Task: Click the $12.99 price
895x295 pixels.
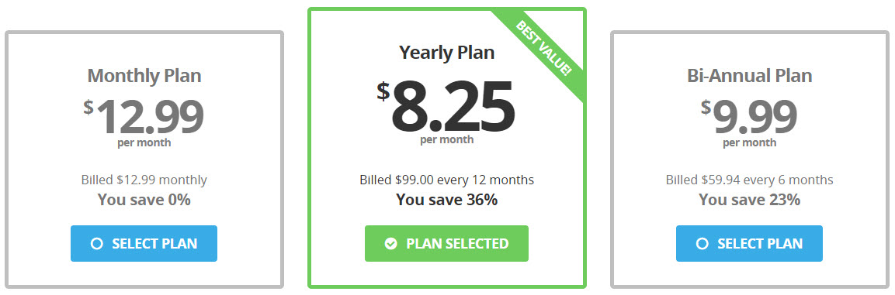Action: (x=144, y=117)
